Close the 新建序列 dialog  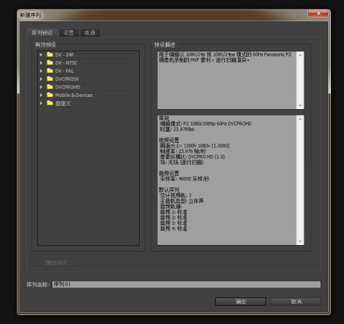pos(319,13)
